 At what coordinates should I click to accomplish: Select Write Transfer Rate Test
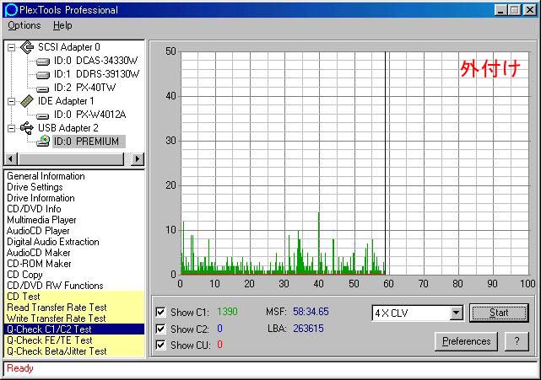74,318
